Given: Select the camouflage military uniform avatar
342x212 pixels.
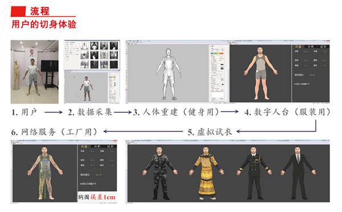Looking at the screenshot, I should [x=160, y=173].
